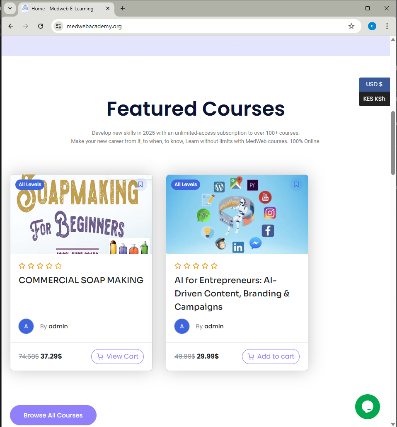Expand the tab search dropdown arrow
This screenshot has width=397, height=427.
pos(10,8)
